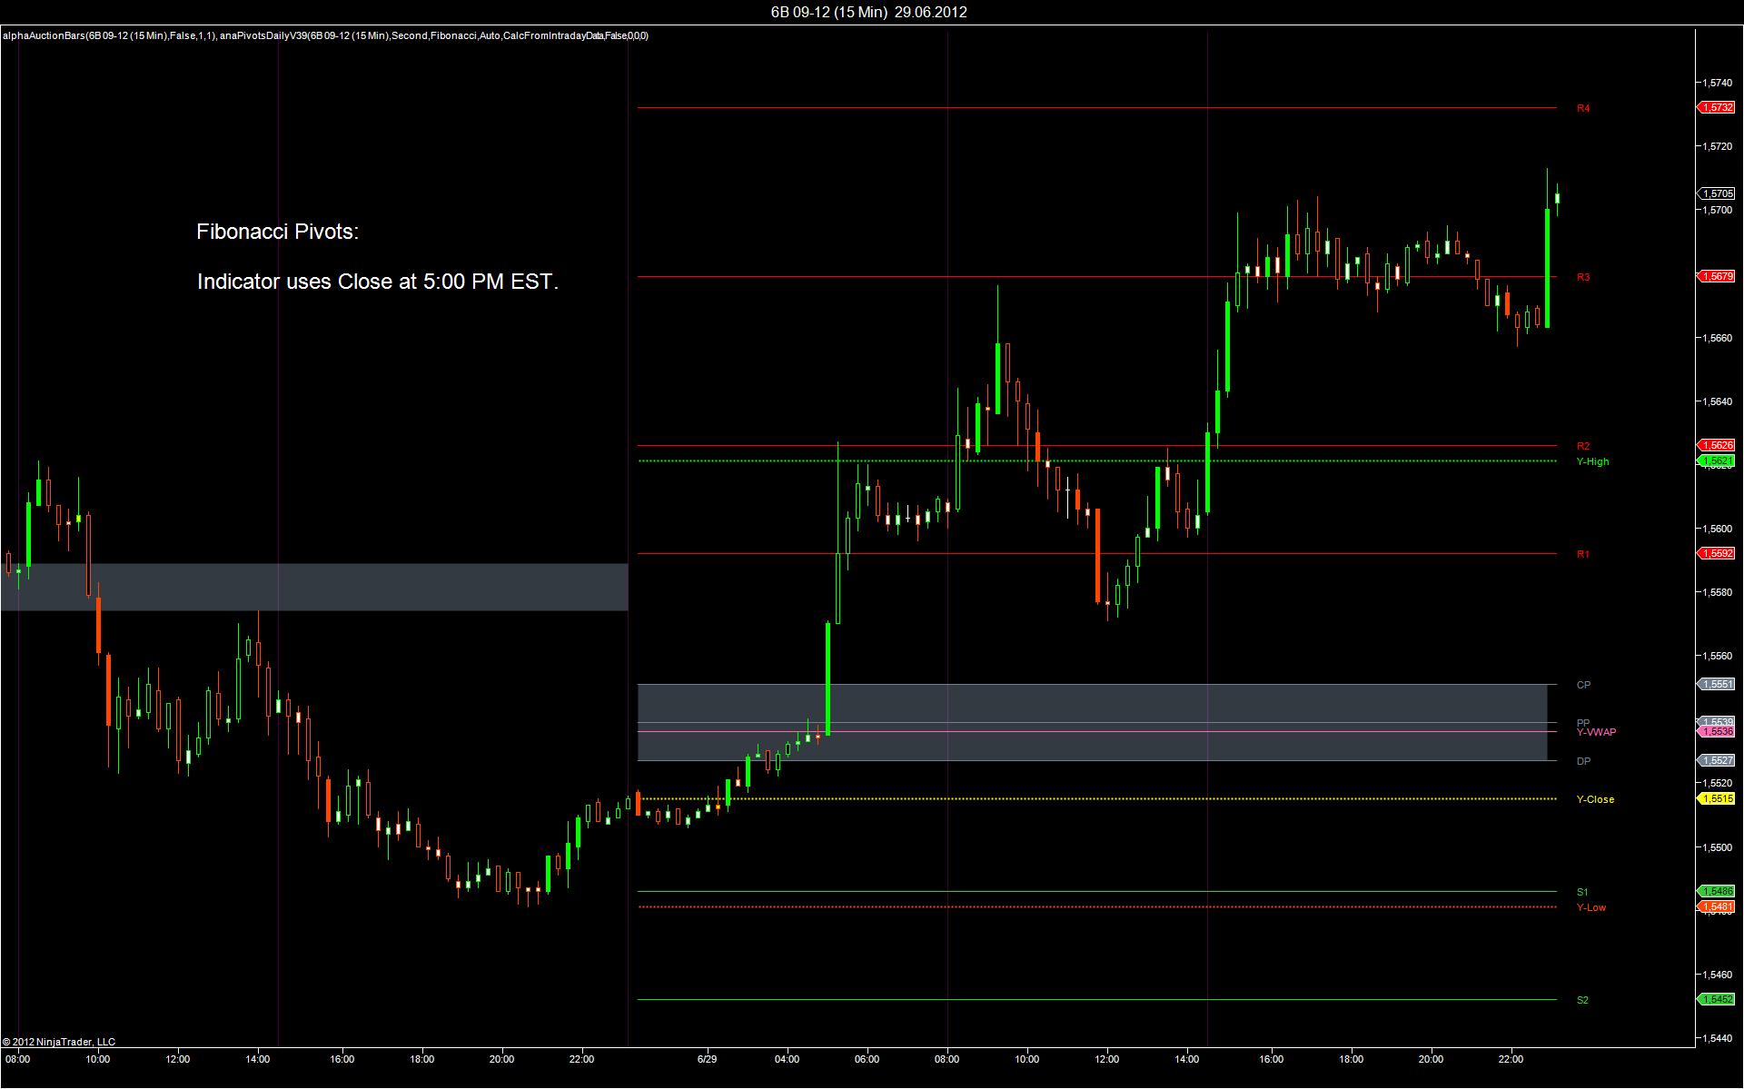
Task: Select the orange 1,5481 Y-Low price marker
Action: [1717, 906]
